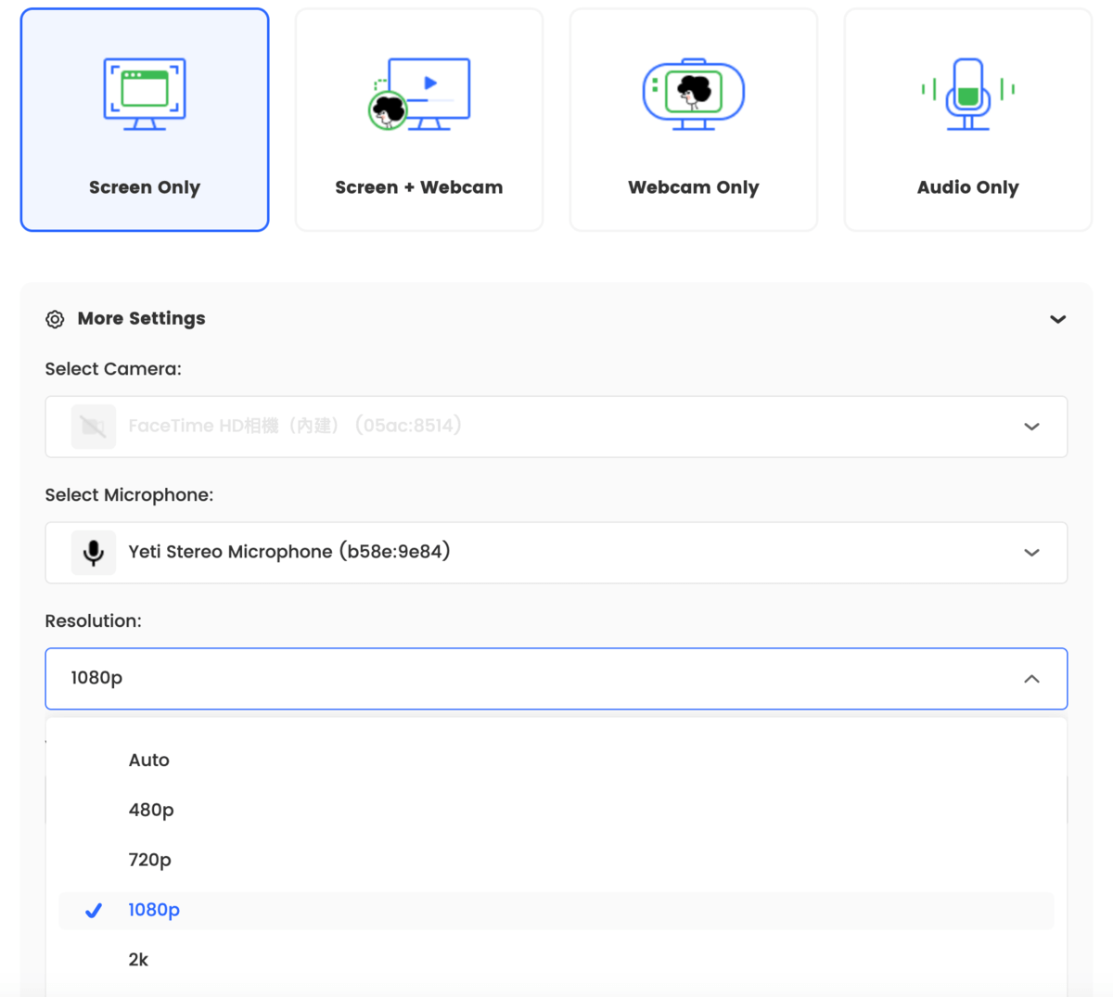Switch to Webcam Only mode label
The height and width of the screenshot is (997, 1113).
[x=694, y=187]
